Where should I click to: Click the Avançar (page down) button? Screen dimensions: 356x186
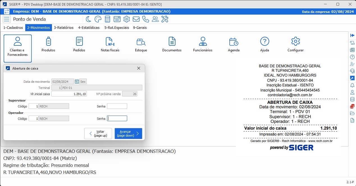coord(128,134)
